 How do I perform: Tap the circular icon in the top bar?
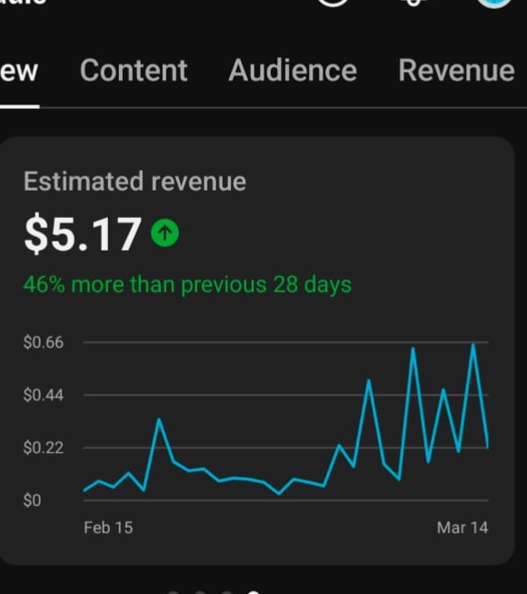pos(333,3)
